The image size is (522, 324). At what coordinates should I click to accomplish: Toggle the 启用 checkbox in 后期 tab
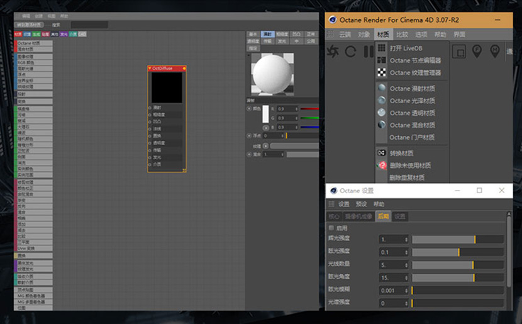331,228
